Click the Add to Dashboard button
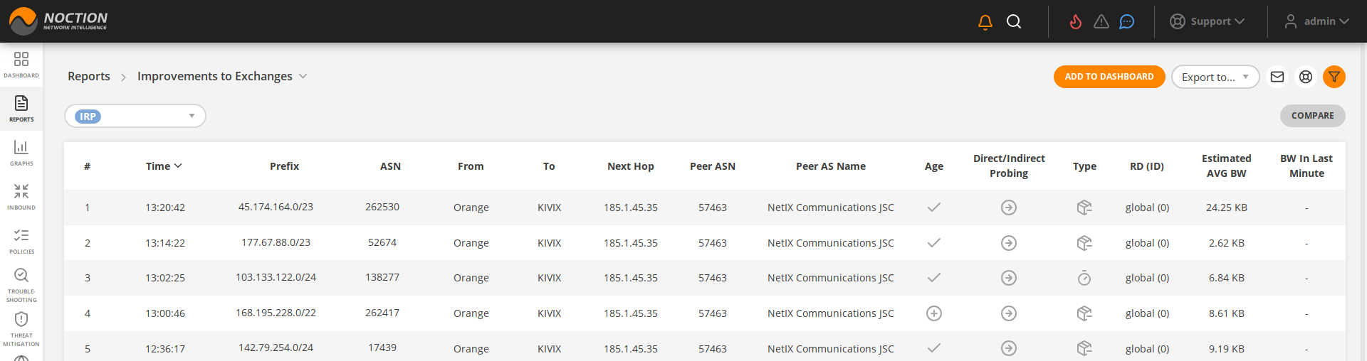The width and height of the screenshot is (1367, 361). pyautogui.click(x=1109, y=77)
